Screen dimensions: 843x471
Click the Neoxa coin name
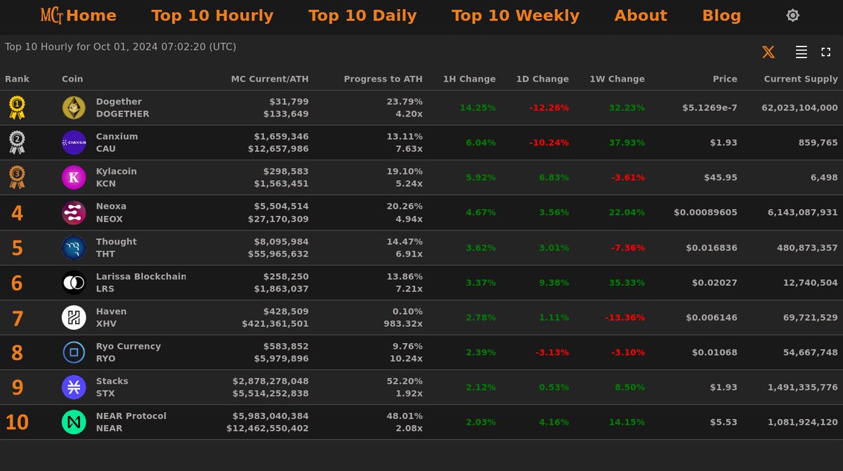click(111, 206)
